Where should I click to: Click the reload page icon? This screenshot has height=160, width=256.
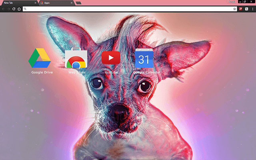click(x=14, y=8)
